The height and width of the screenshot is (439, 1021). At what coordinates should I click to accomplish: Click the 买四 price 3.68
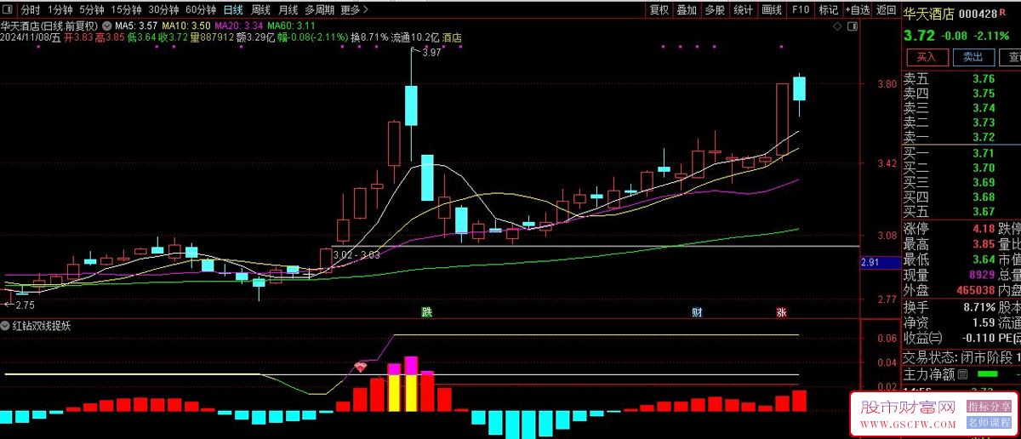[984, 197]
